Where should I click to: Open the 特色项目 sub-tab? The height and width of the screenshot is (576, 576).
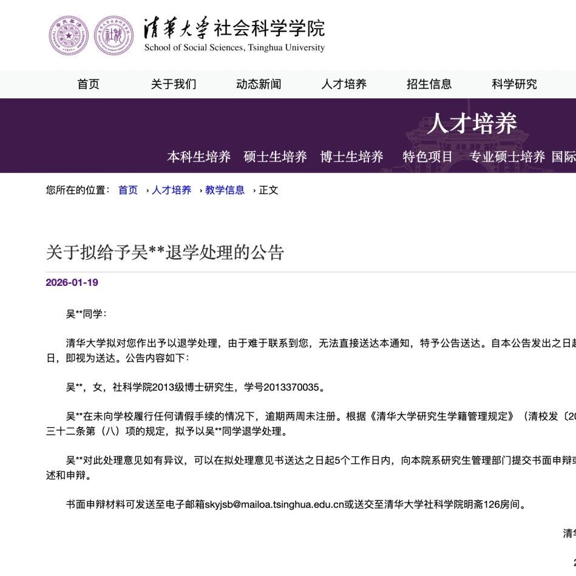(x=428, y=157)
